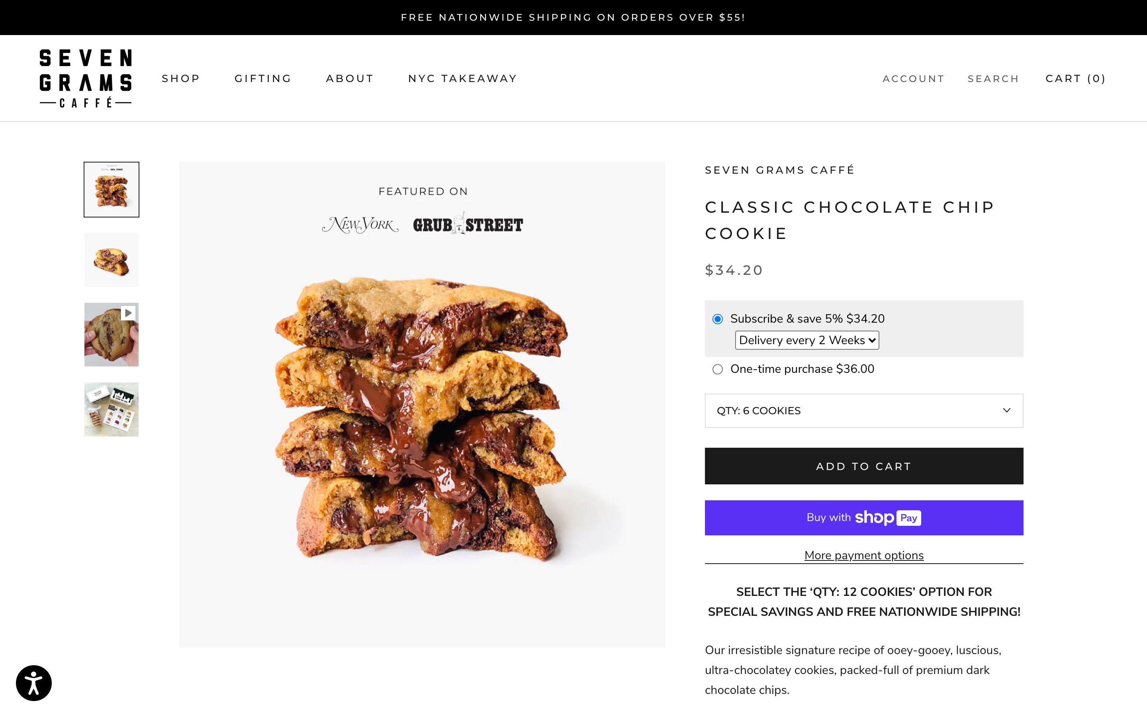Navigate to NYC TAKEAWAY
Image resolution: width=1147 pixels, height=717 pixels.
pos(463,78)
